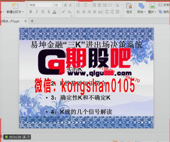This screenshot has width=170, height=142.
Task: Center align text
Action: 84,12
